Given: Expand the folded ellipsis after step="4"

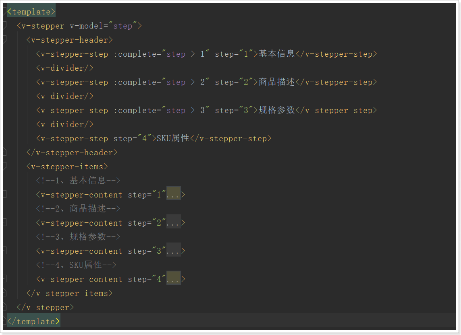Looking at the screenshot, I should [173, 279].
